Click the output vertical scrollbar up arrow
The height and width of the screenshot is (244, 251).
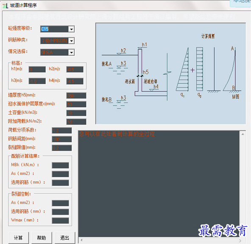coord(243,134)
